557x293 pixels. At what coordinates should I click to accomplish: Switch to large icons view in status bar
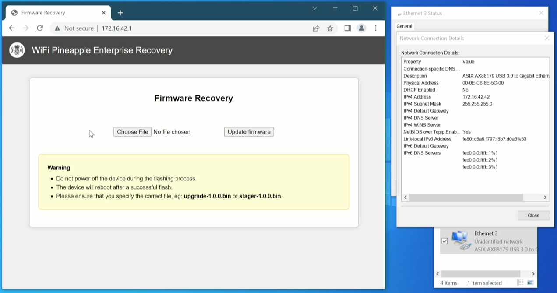click(x=530, y=283)
